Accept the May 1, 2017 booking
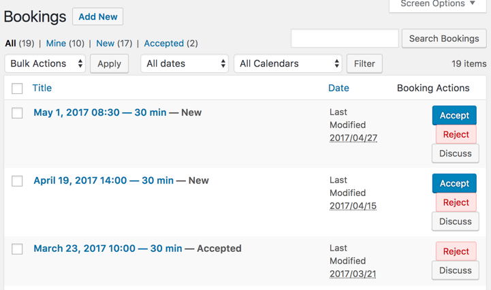 454,115
